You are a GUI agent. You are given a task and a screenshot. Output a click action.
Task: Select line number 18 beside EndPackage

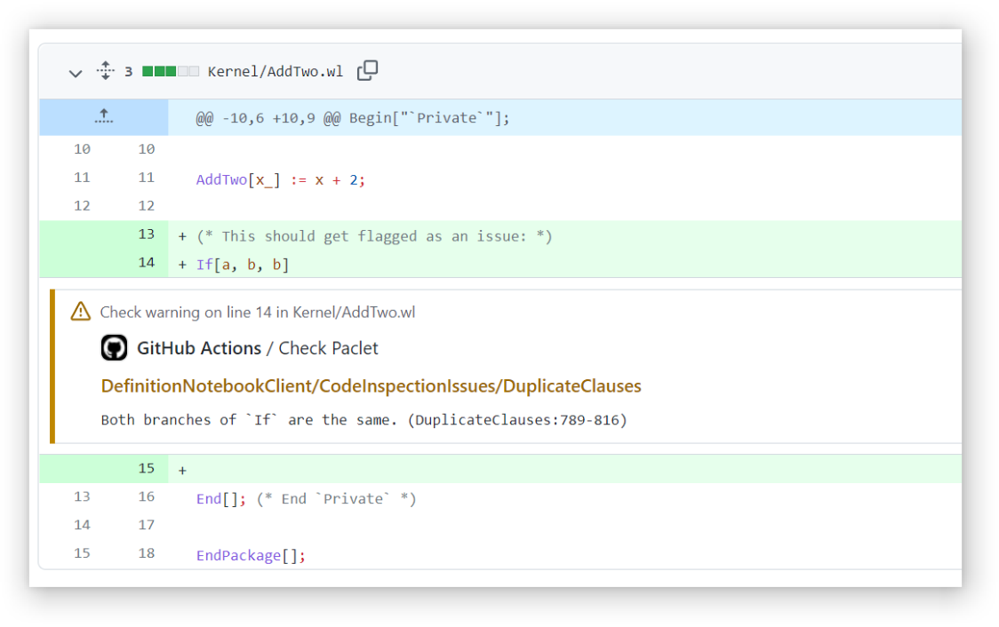point(147,553)
